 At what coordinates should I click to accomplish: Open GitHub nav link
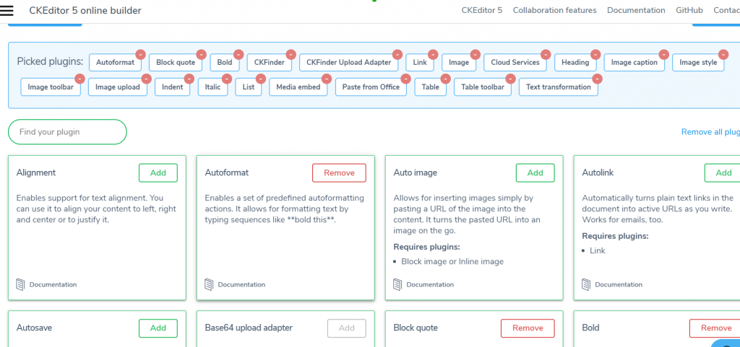689,10
